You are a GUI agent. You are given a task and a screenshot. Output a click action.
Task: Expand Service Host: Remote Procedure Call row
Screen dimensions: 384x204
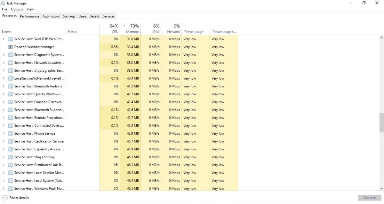pyautogui.click(x=4, y=118)
